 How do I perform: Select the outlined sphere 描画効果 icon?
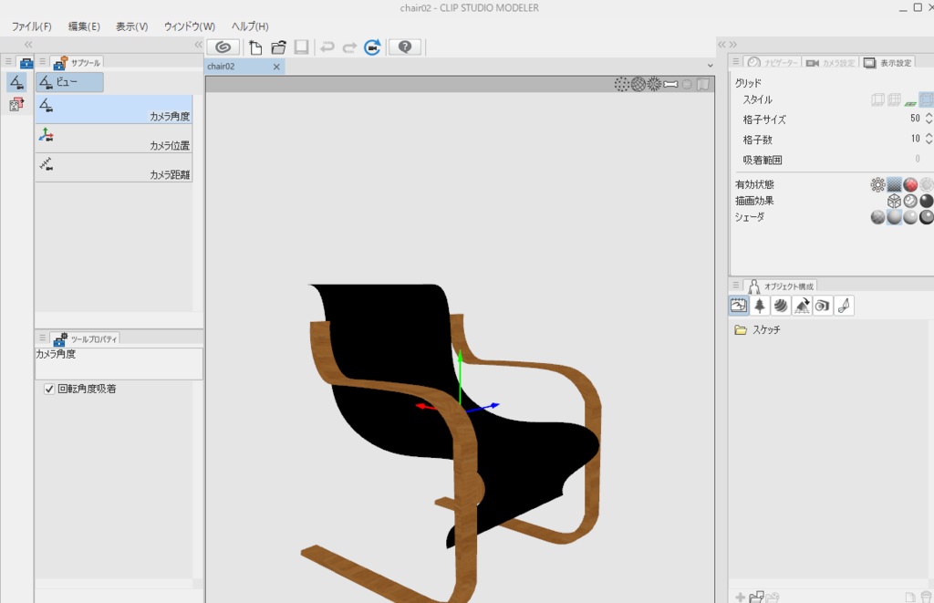point(910,201)
